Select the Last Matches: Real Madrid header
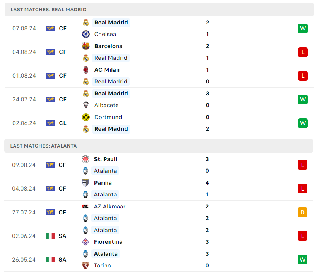 click(48, 9)
